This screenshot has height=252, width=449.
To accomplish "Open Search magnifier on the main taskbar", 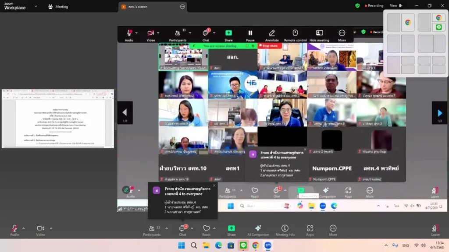I will pos(194,245).
